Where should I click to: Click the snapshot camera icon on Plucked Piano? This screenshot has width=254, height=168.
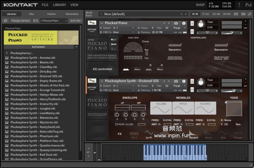click(x=176, y=23)
